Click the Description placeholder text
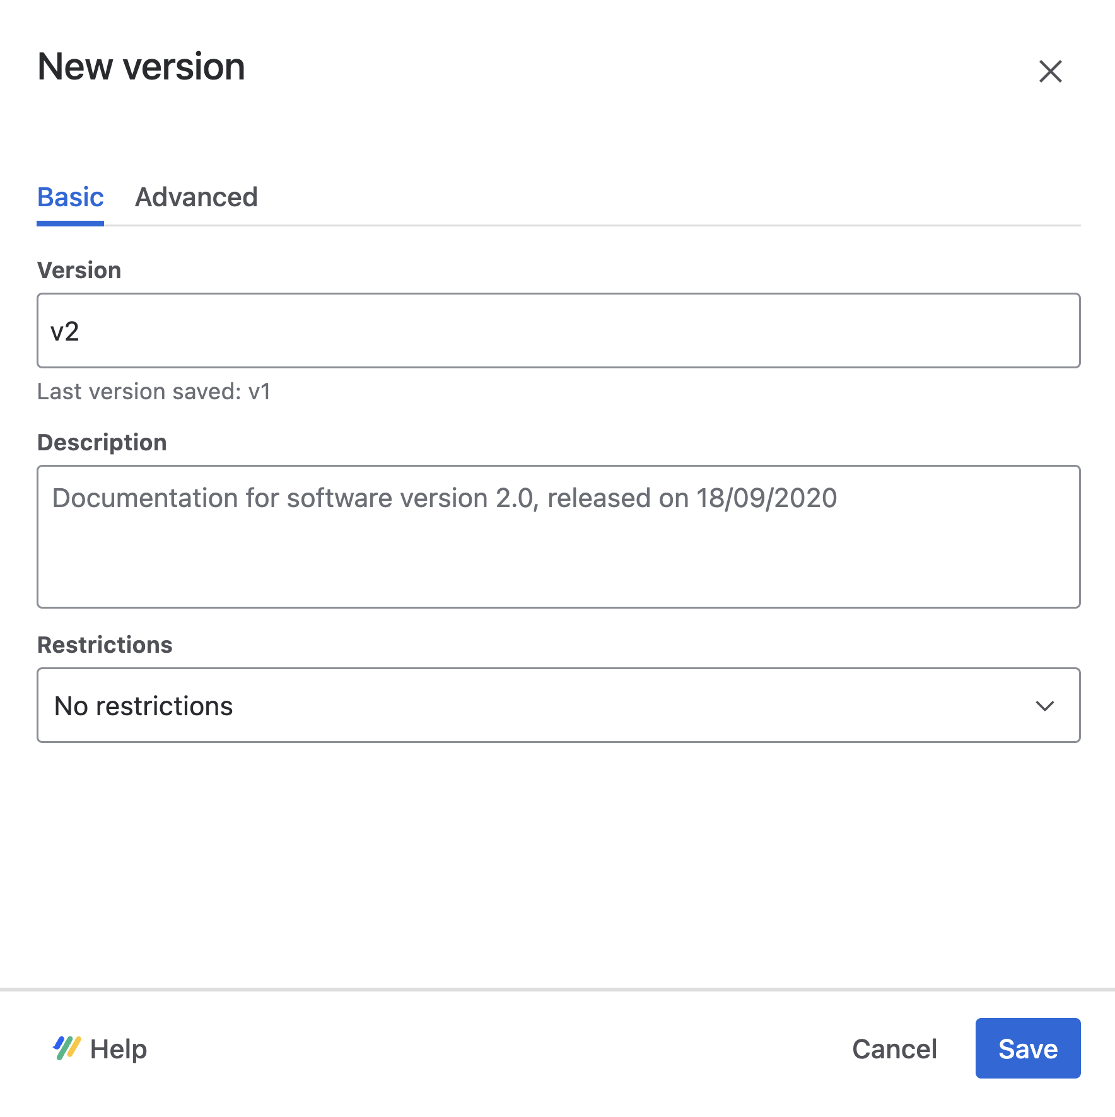1115x1117 pixels. [444, 498]
